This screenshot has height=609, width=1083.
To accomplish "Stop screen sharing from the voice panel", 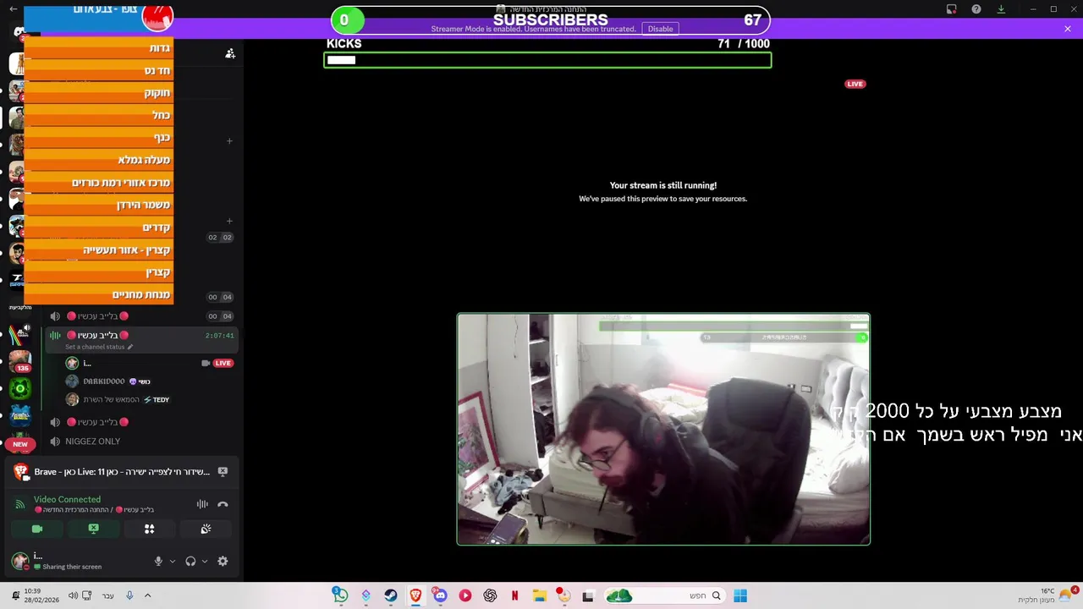I will coord(93,529).
